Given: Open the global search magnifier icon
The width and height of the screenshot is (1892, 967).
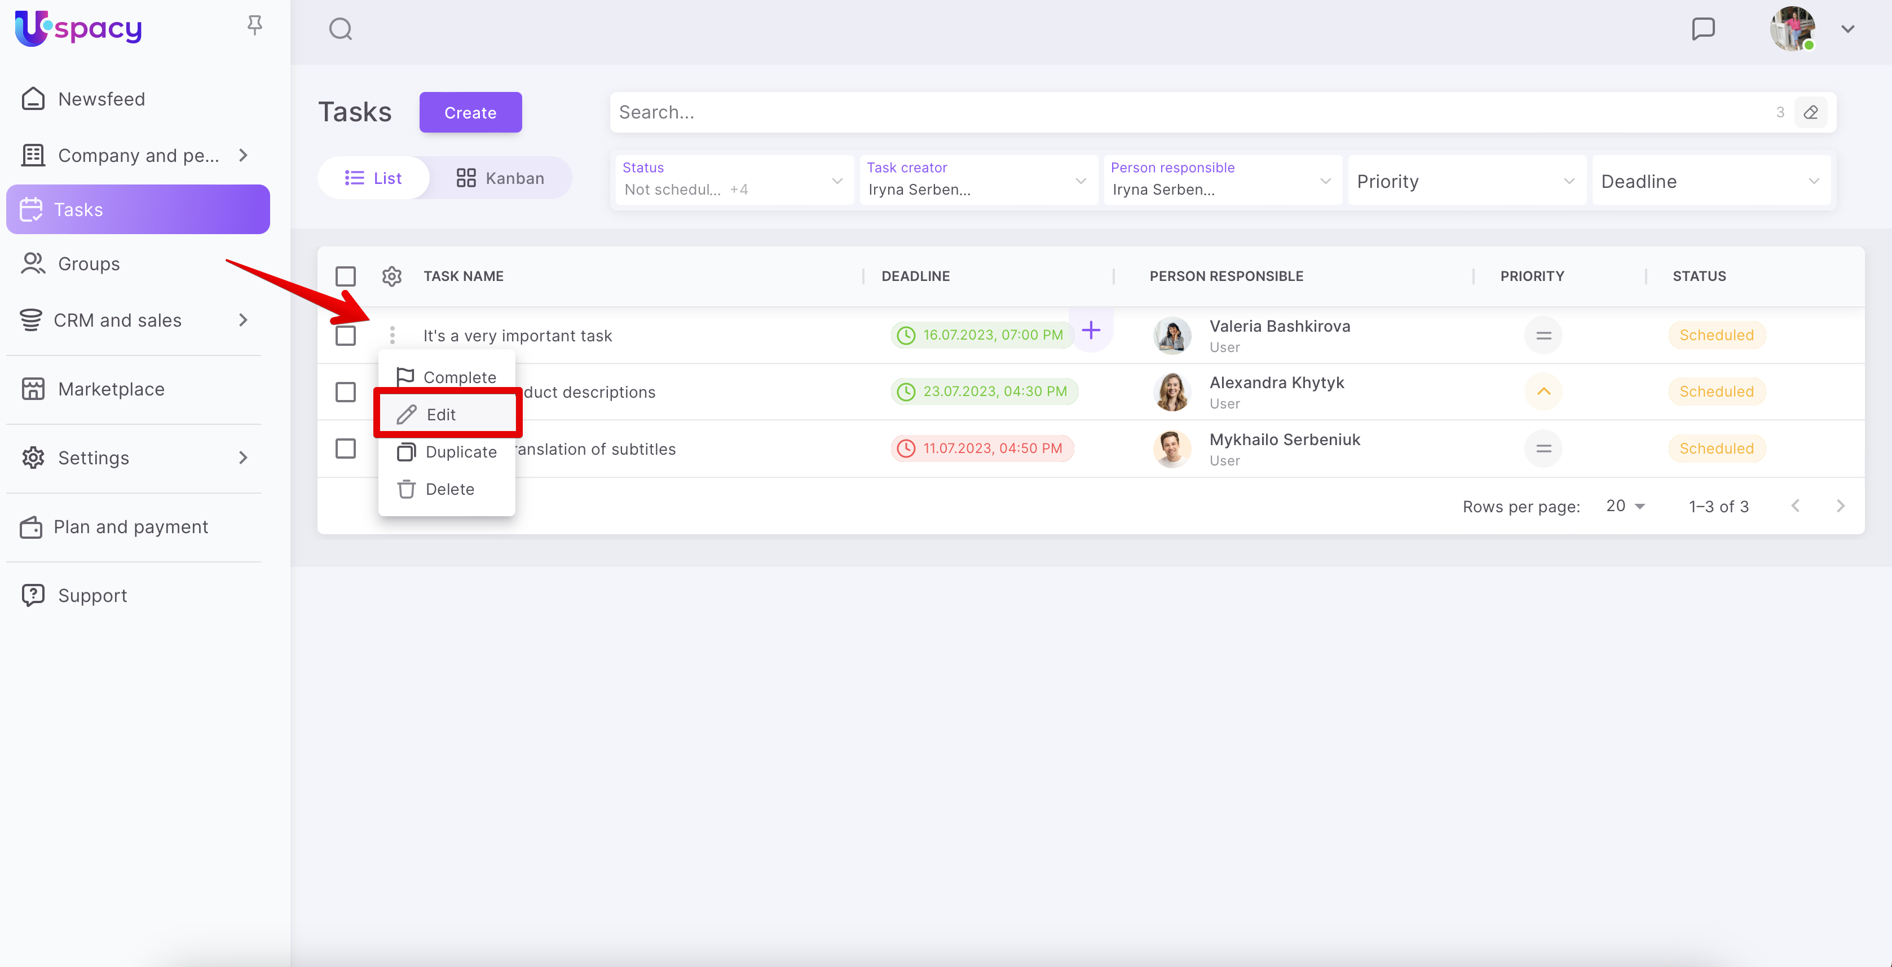Looking at the screenshot, I should [x=340, y=29].
